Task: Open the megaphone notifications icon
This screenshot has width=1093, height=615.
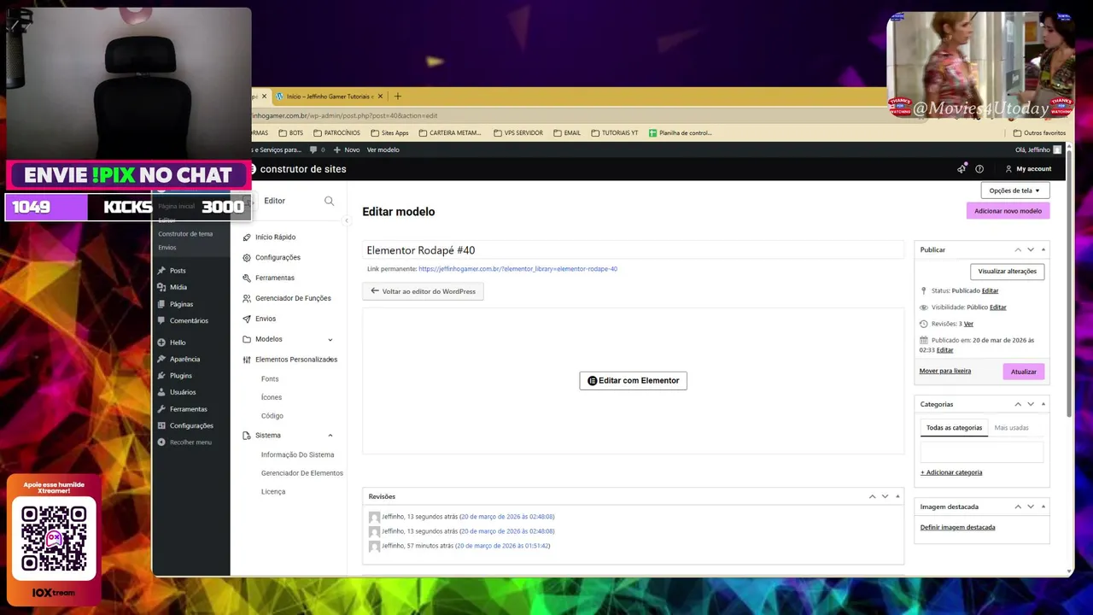Action: pyautogui.click(x=961, y=169)
